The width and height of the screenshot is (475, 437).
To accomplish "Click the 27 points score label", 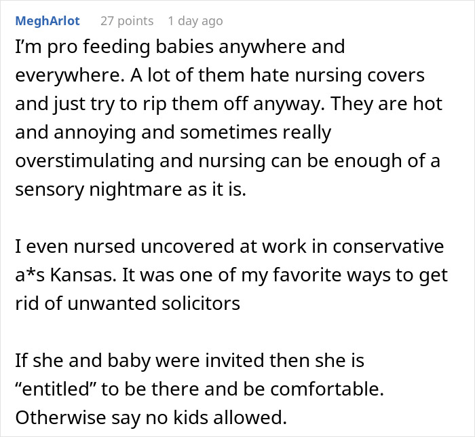I will pos(127,21).
